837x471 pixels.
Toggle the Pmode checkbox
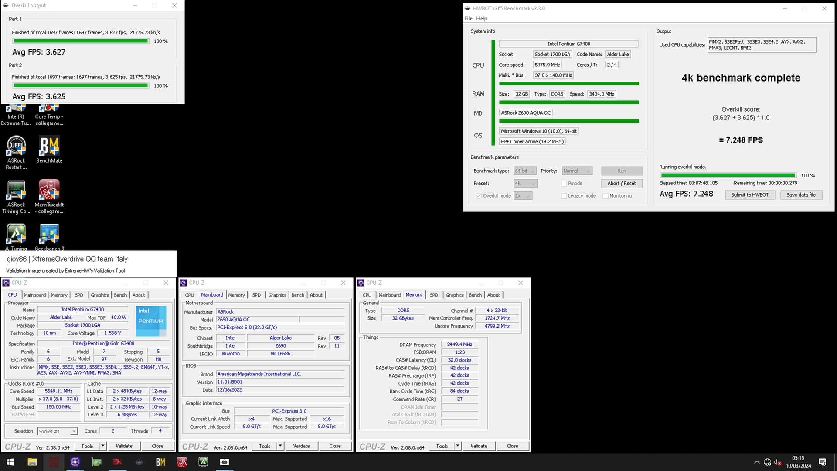pyautogui.click(x=564, y=184)
